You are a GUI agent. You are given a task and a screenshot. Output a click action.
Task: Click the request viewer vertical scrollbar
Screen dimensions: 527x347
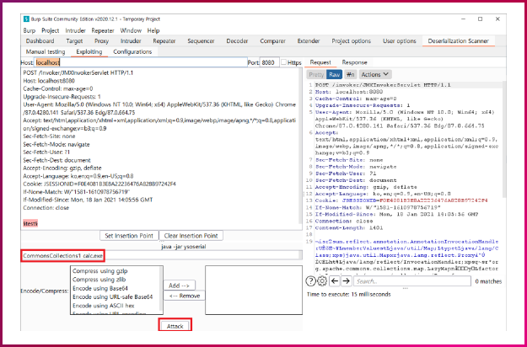pyautogui.click(x=503, y=139)
